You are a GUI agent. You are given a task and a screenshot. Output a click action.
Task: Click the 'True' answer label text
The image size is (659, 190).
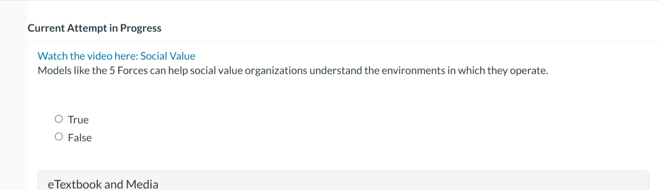click(x=78, y=120)
